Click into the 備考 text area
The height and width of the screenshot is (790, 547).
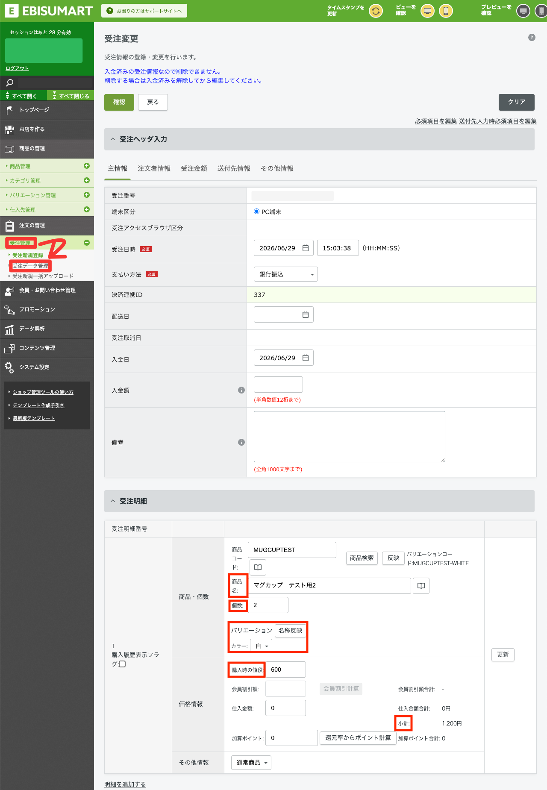coord(350,437)
